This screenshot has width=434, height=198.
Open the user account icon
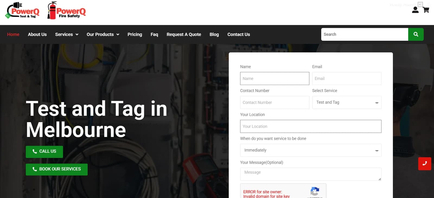coord(415,10)
